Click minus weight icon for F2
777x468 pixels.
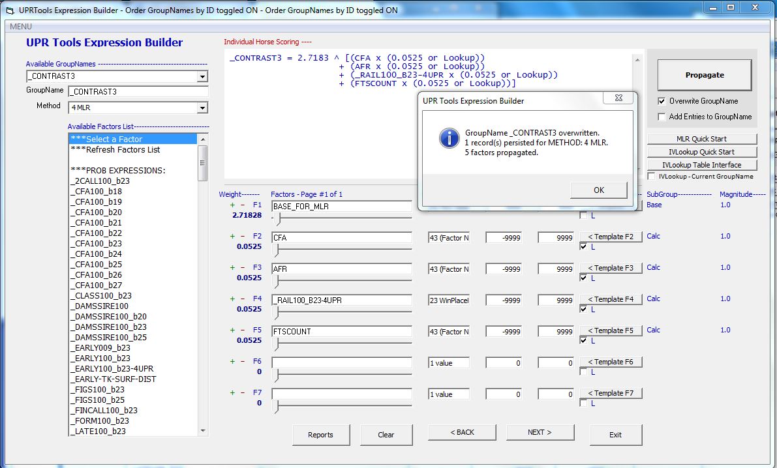(x=242, y=236)
